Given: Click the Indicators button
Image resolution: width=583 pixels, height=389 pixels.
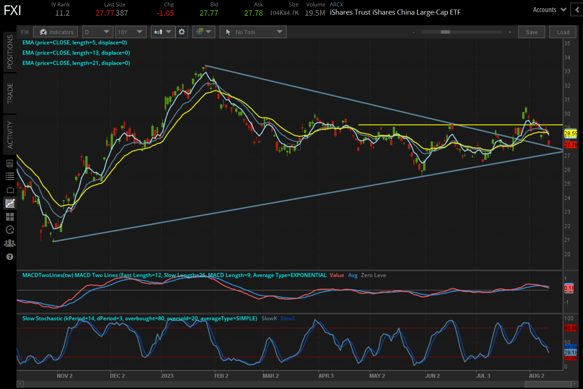Looking at the screenshot, I should 56,32.
